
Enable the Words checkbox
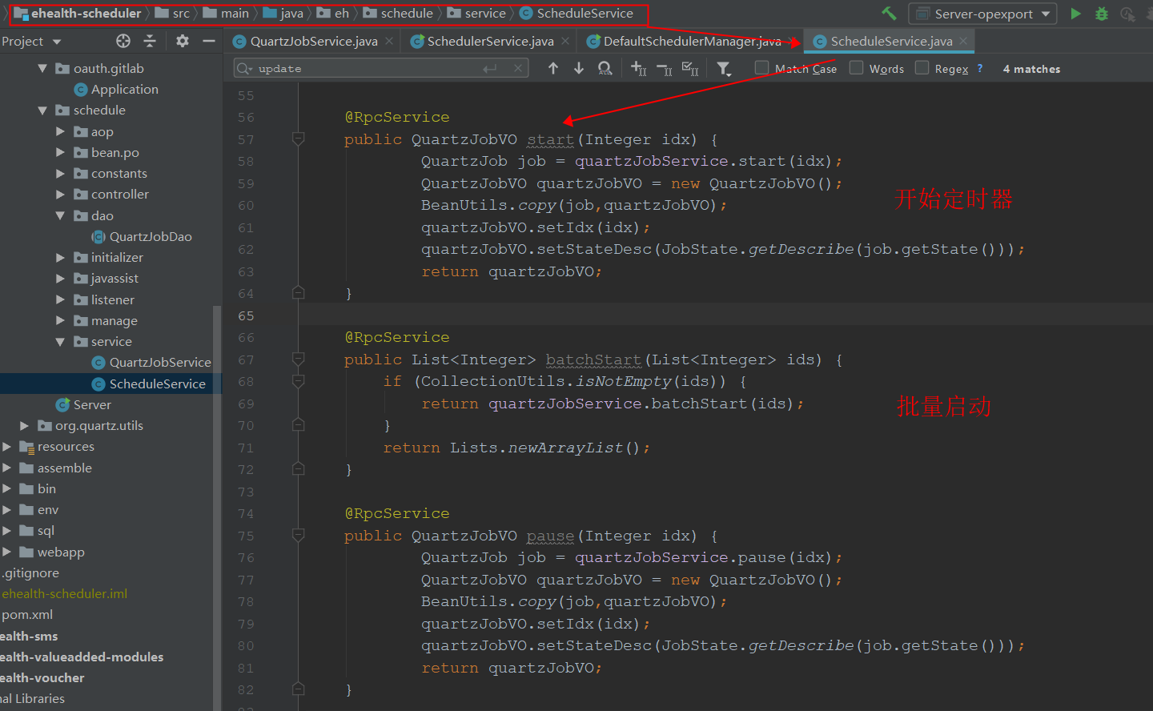pos(857,68)
